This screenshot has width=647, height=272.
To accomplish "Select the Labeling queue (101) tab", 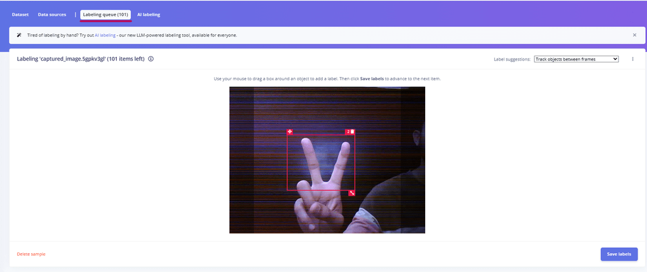I will pyautogui.click(x=106, y=15).
